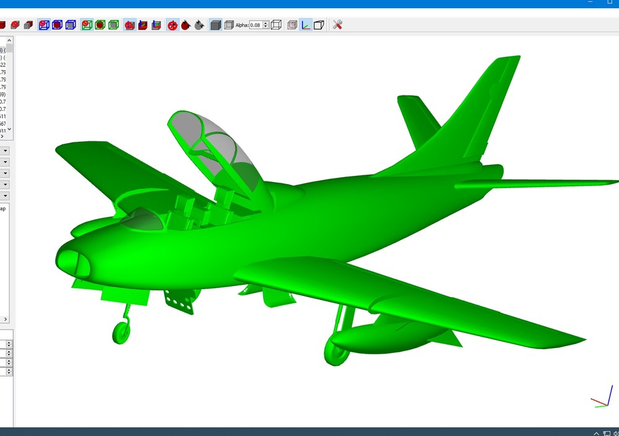The height and width of the screenshot is (436, 619).
Task: Click the gray cube with axes icon
Action: tap(157, 25)
